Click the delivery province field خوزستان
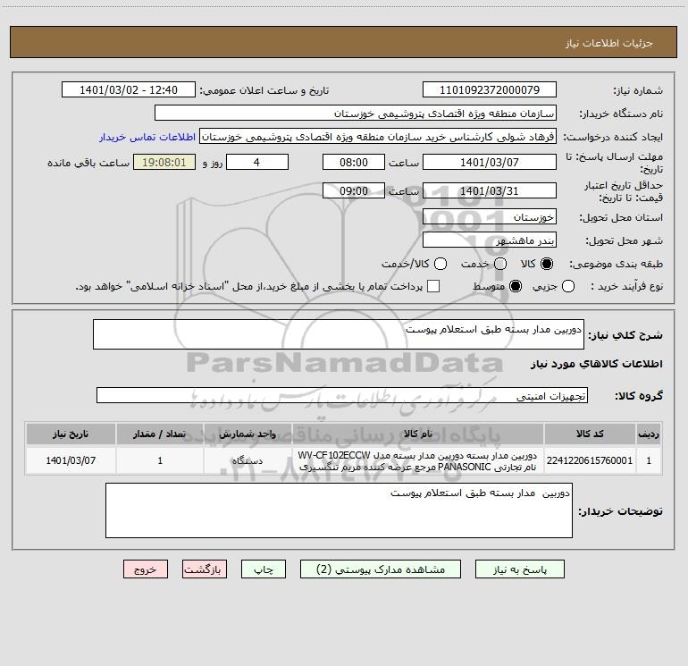The width and height of the screenshot is (688, 666). click(490, 217)
